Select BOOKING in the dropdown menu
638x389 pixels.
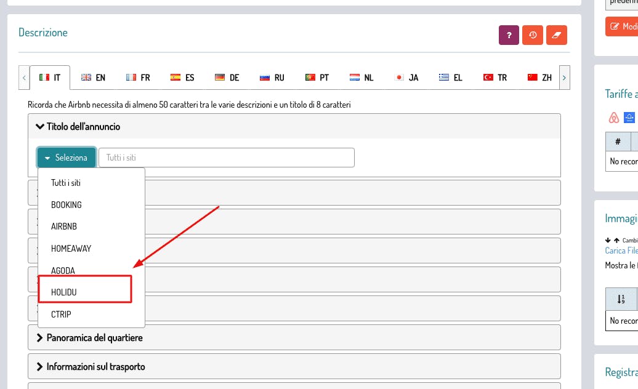click(x=67, y=205)
